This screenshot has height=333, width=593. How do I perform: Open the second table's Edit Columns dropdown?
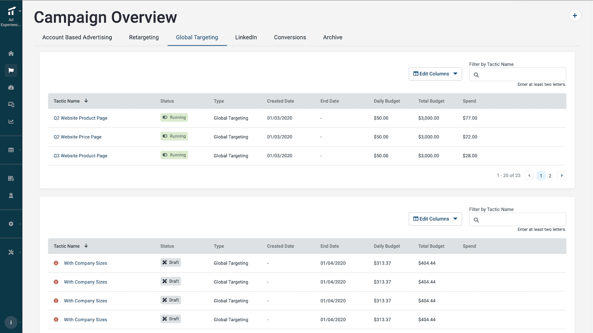[435, 219]
